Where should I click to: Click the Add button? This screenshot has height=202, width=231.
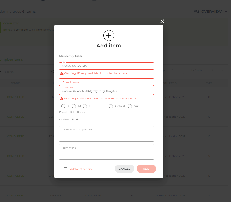tap(146, 169)
